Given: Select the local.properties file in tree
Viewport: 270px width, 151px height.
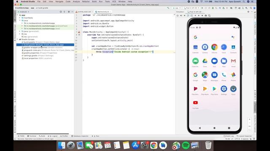Looking at the screenshot, I should point(37,58).
